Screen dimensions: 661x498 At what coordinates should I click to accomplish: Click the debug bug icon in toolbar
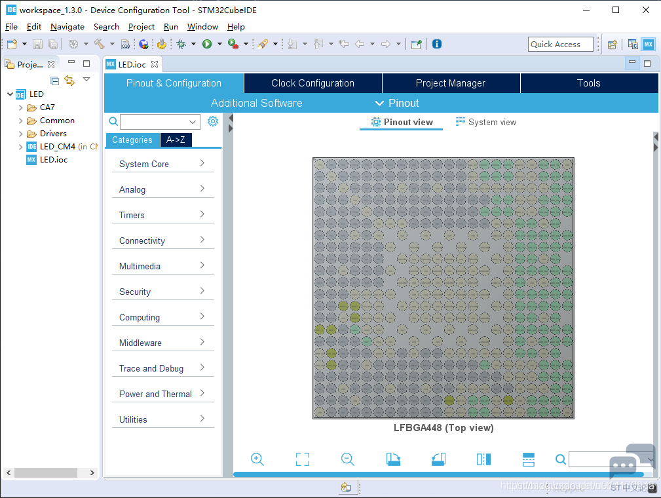point(181,44)
